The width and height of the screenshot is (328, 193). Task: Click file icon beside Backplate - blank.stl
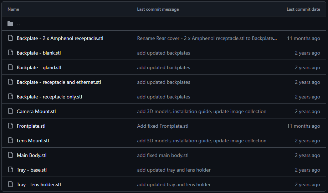point(10,53)
